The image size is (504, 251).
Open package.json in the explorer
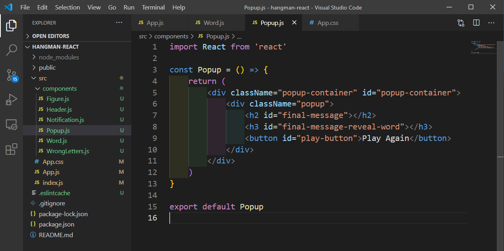77,224
